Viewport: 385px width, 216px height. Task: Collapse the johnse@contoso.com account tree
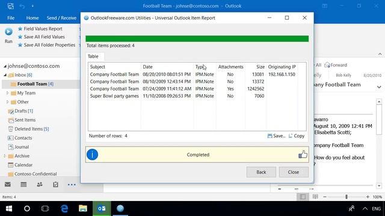click(5, 67)
